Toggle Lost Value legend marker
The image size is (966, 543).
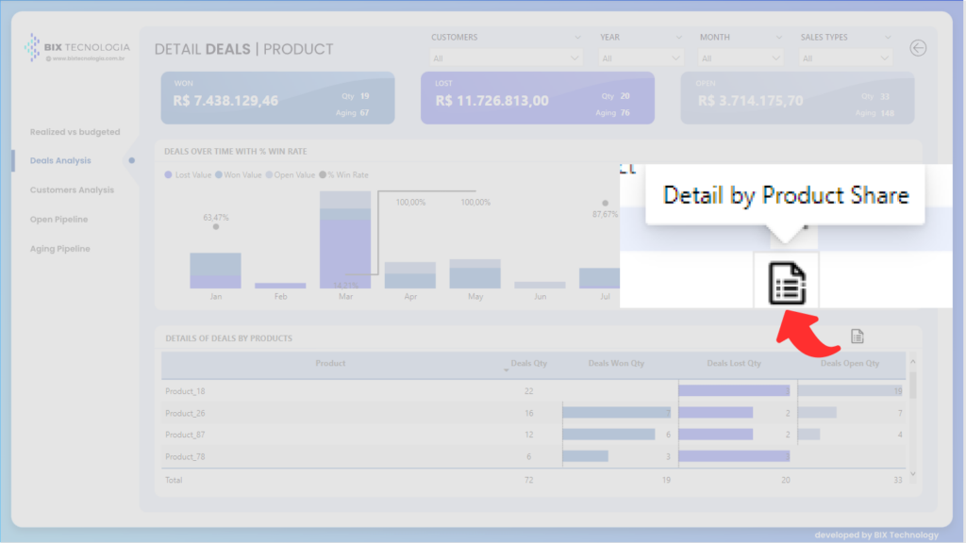tap(169, 175)
